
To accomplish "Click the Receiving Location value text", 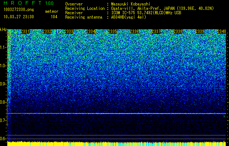I will tap(162, 8).
